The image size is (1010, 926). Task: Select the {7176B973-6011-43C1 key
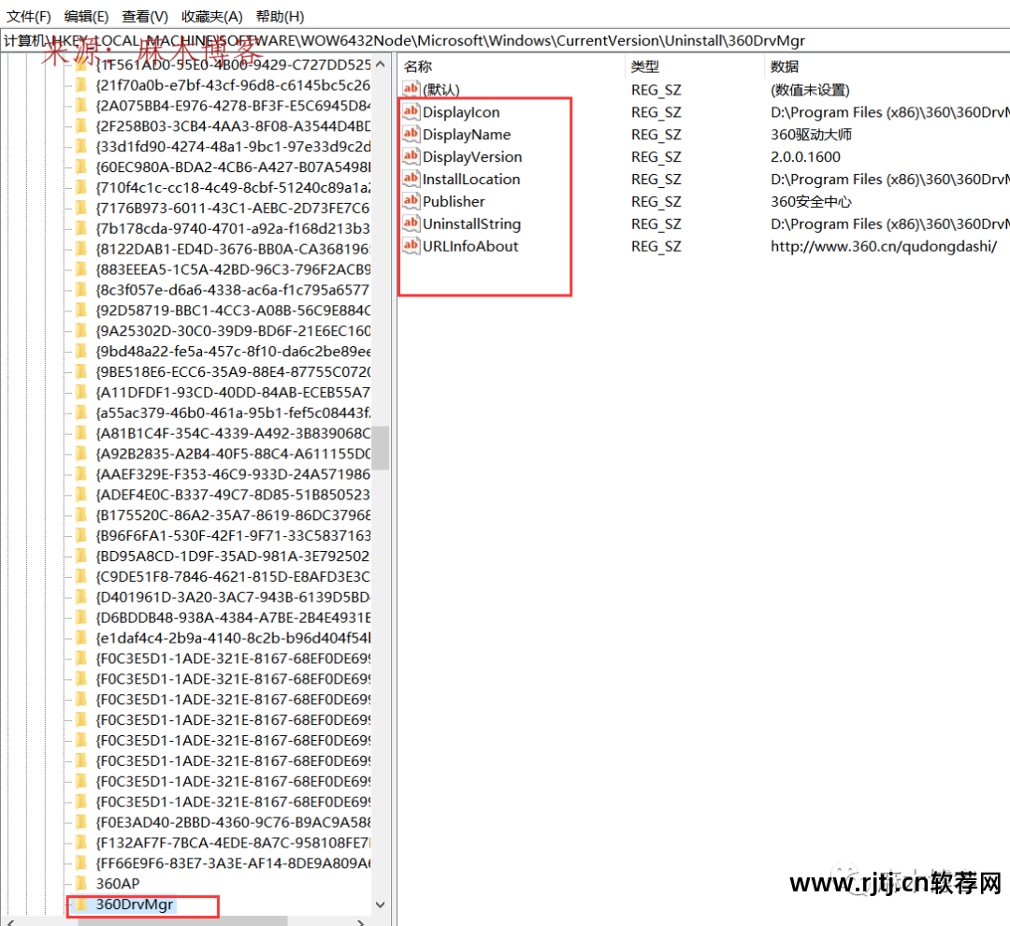coord(233,209)
